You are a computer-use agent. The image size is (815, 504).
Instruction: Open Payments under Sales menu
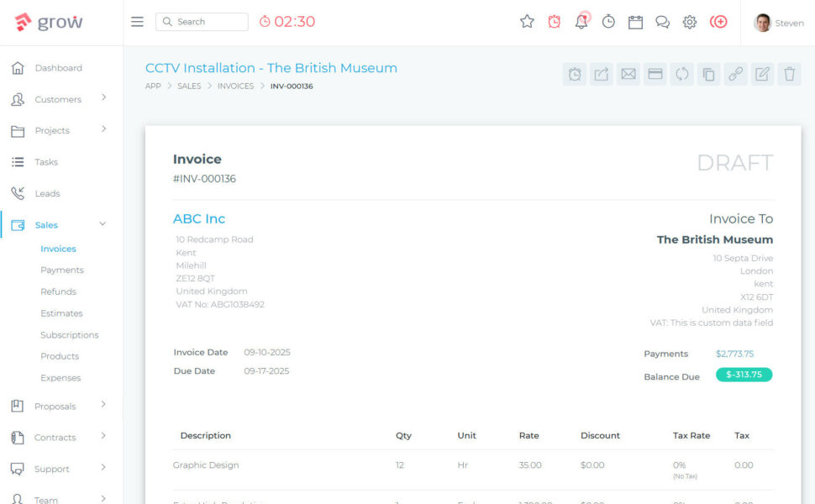[x=62, y=270]
